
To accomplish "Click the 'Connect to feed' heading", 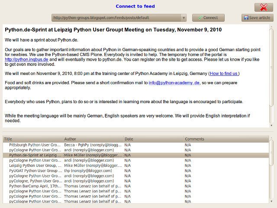I will point(135,6).
